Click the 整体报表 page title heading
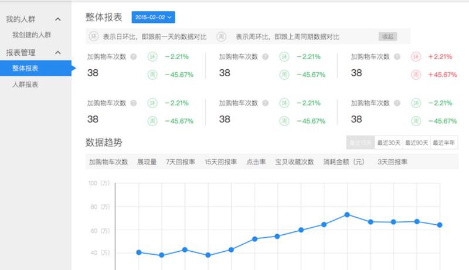This screenshot has width=469, height=270. point(104,17)
